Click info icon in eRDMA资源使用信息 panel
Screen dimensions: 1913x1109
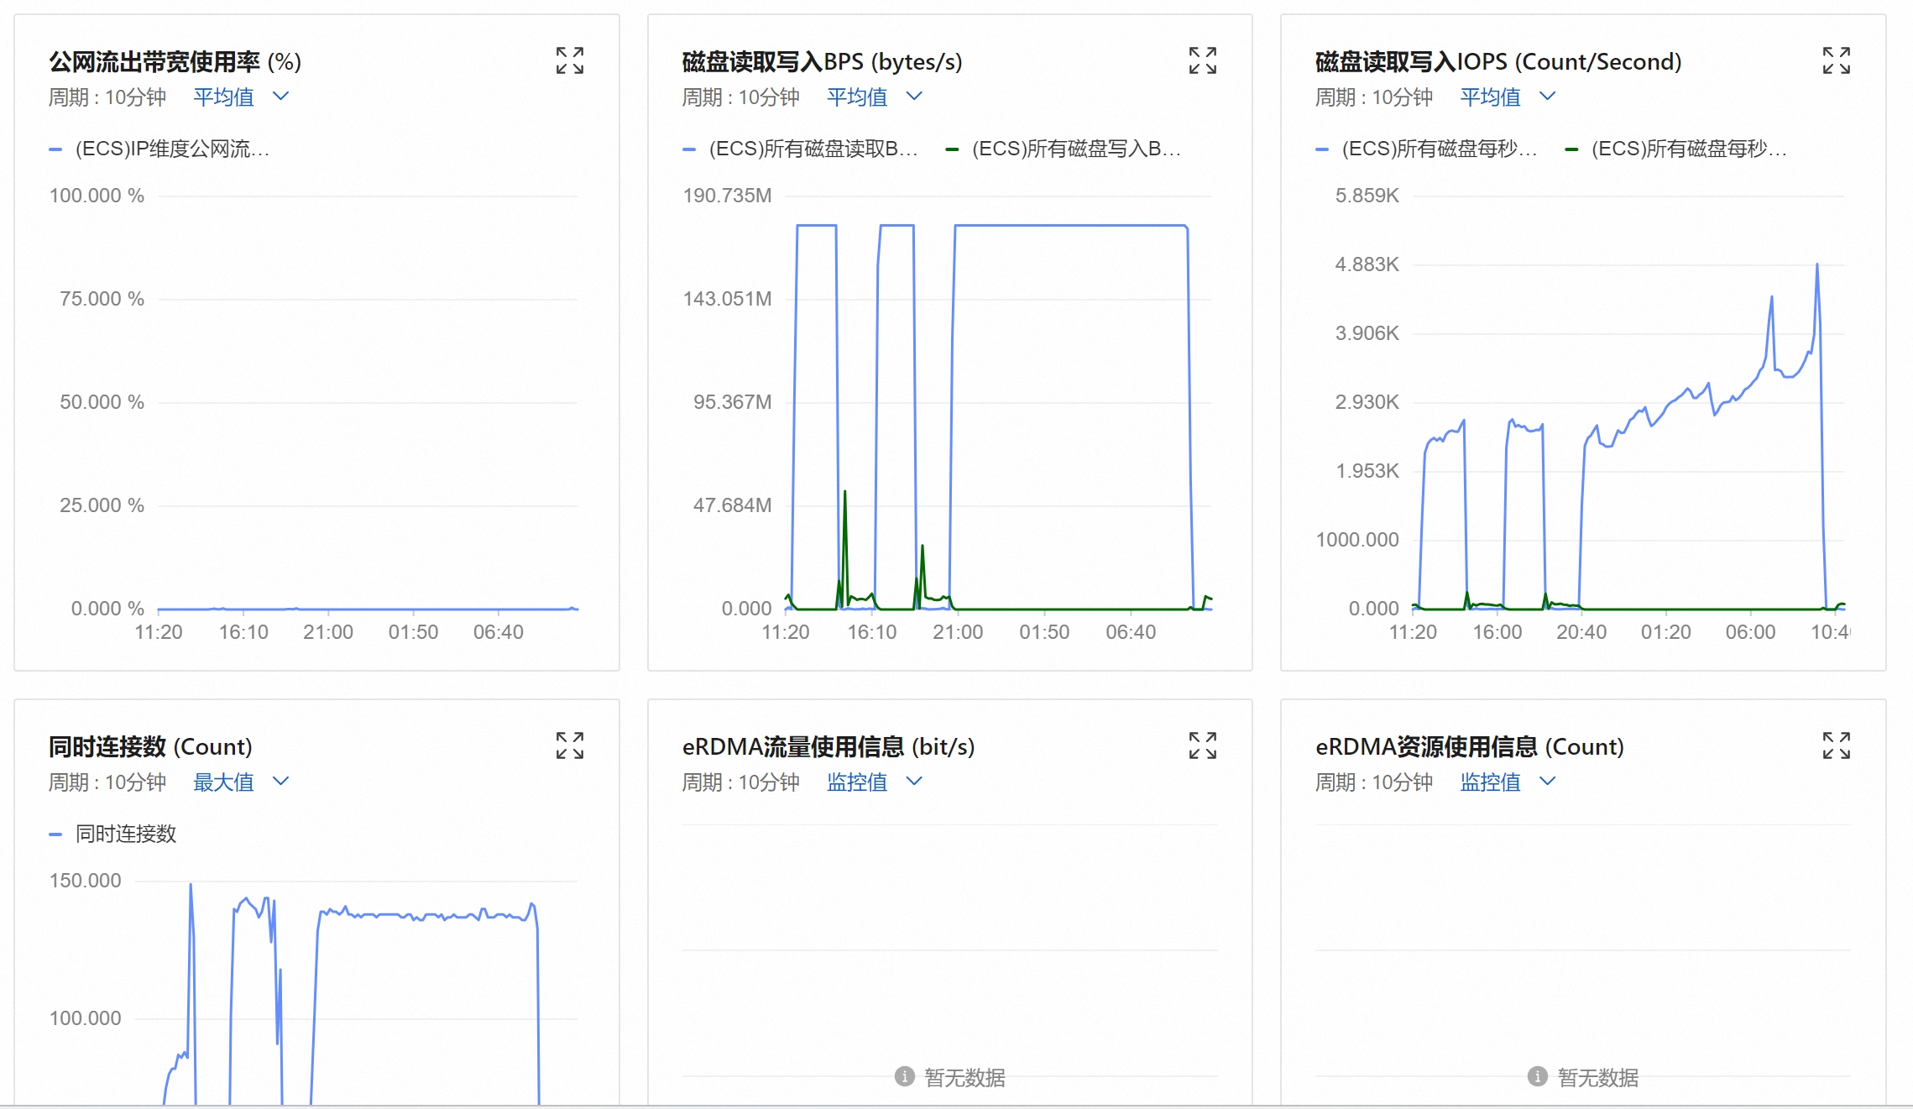[1537, 1076]
